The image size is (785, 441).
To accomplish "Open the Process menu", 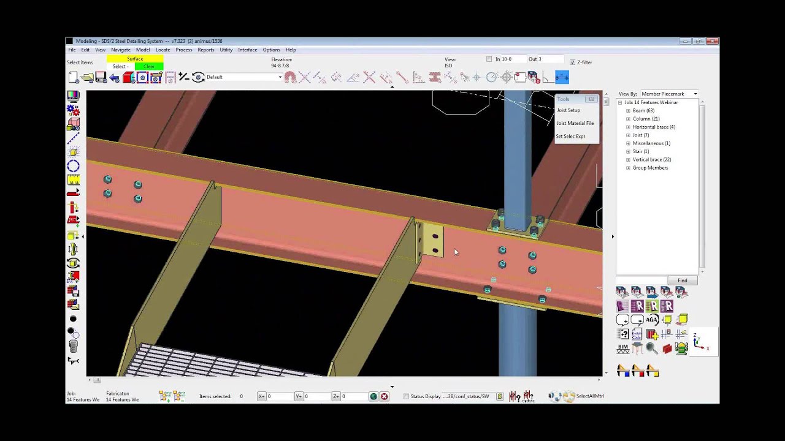I will pos(184,50).
